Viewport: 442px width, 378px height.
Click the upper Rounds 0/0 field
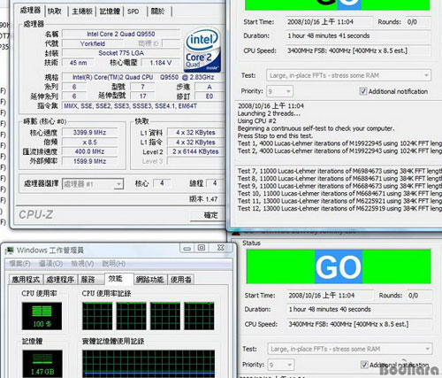pos(418,22)
